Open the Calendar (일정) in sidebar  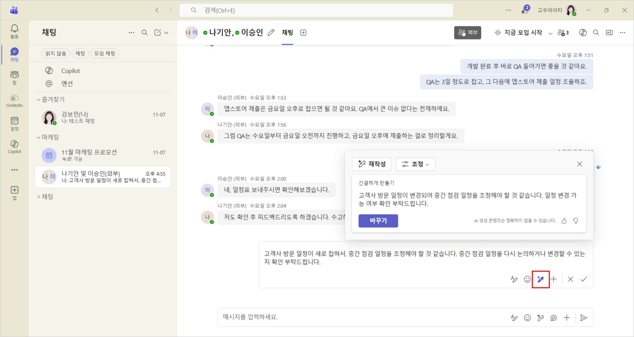14,123
